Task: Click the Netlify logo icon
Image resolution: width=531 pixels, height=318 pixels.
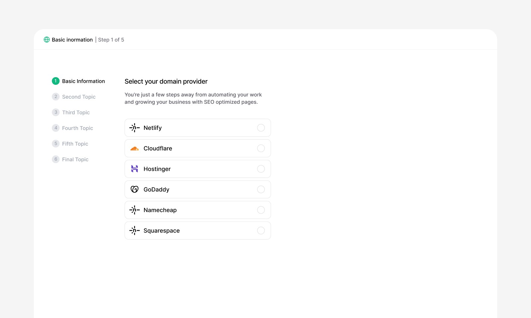Action: pos(134,128)
